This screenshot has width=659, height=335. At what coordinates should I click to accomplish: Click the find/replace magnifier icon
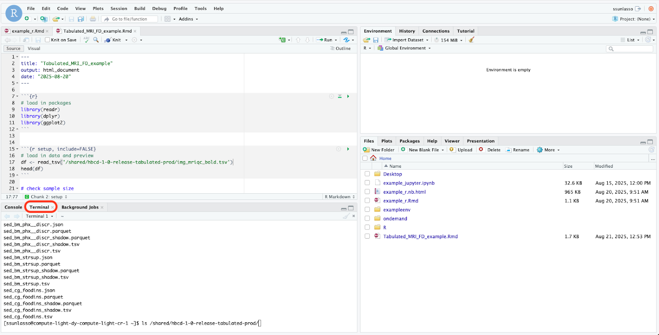(x=96, y=40)
